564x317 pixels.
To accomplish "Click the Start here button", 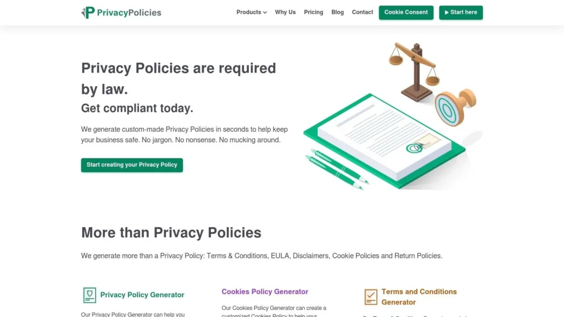I will coord(461,12).
